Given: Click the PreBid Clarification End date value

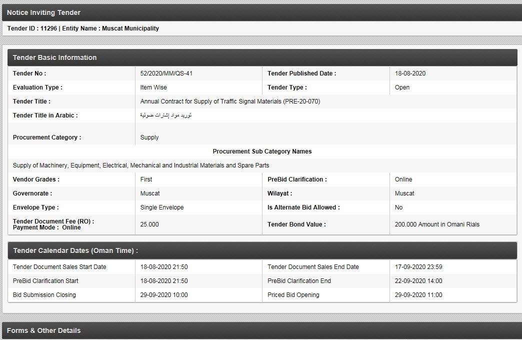Looking at the screenshot, I should click(418, 281).
